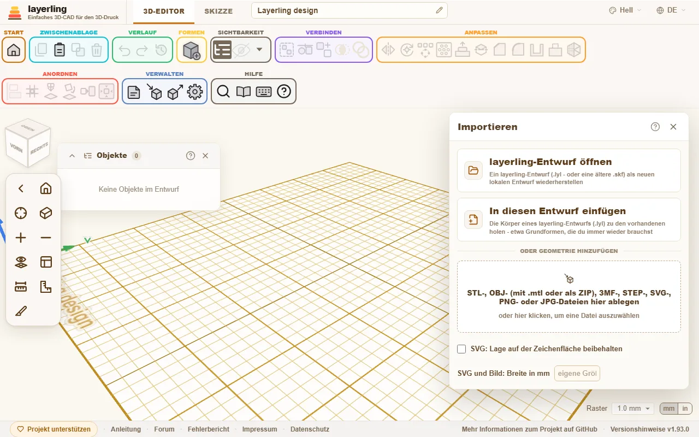699x437 pixels.
Task: Open the Hell theme dropdown
Action: (x=625, y=10)
